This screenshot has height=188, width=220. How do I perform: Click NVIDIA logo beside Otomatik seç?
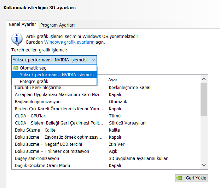tap(16, 68)
